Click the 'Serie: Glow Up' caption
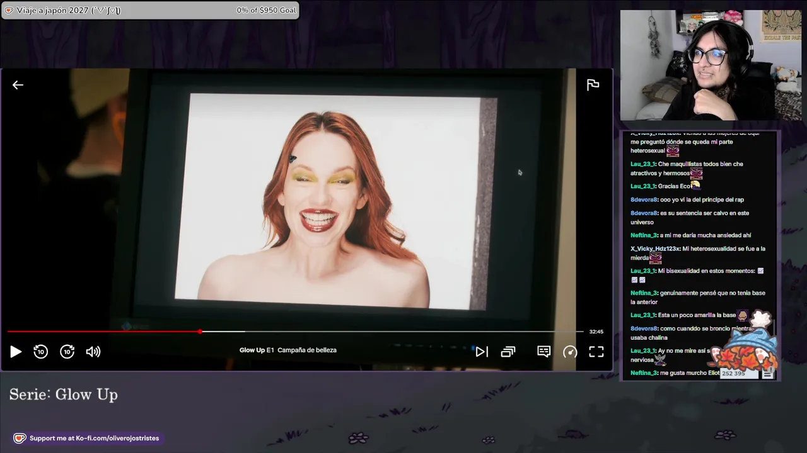The width and height of the screenshot is (807, 453). pyautogui.click(x=64, y=394)
